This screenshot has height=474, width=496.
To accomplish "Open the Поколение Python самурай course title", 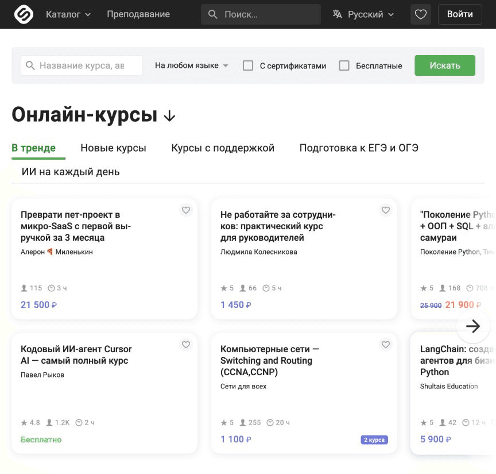I will (x=458, y=226).
